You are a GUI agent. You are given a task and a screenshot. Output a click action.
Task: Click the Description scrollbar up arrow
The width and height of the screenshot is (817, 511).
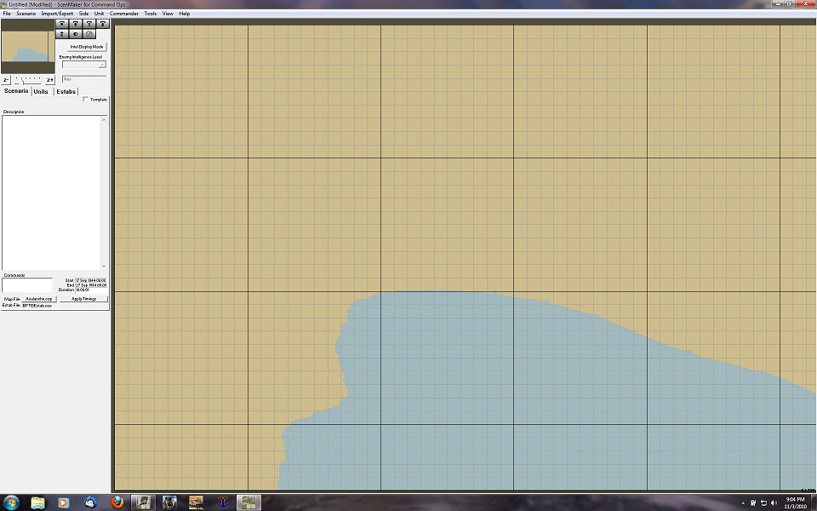point(104,119)
